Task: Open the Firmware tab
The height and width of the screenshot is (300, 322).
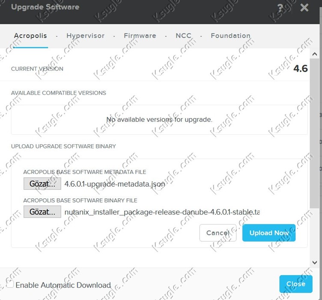Action: pos(140,36)
